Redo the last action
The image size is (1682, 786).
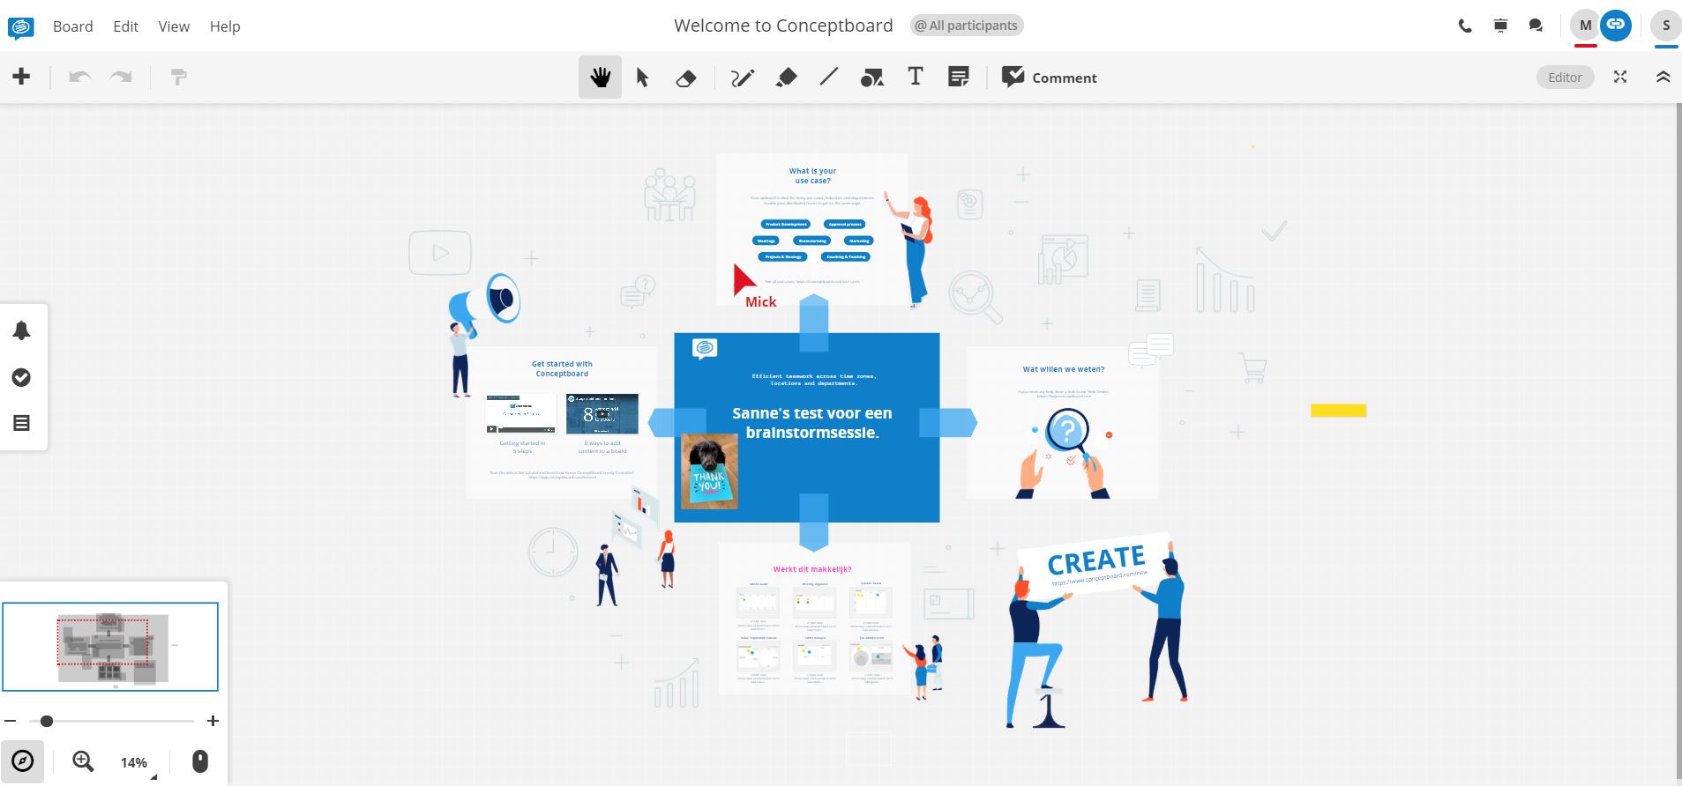(x=121, y=78)
